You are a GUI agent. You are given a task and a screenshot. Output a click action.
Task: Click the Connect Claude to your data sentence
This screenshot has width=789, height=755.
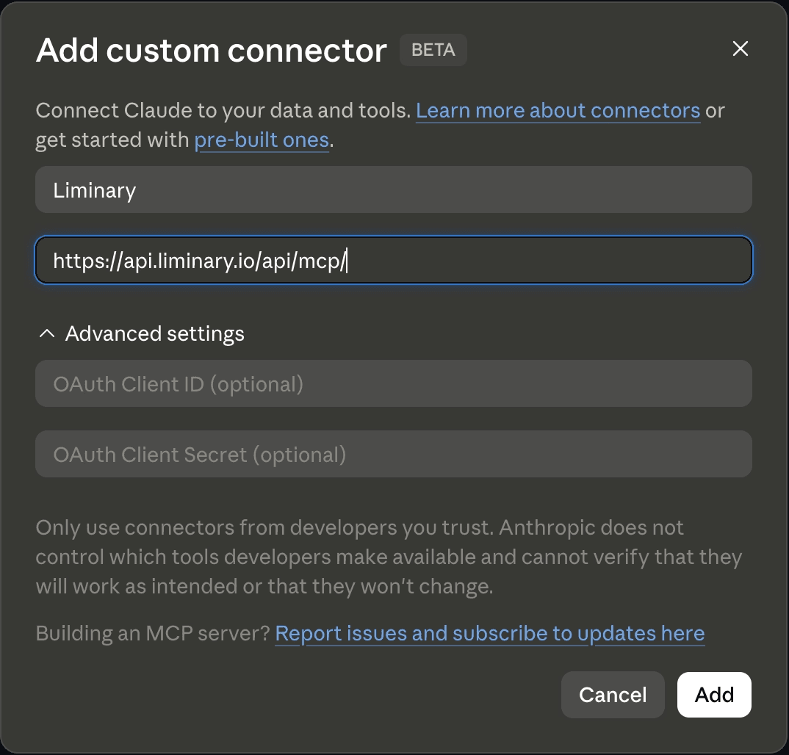pos(223,111)
